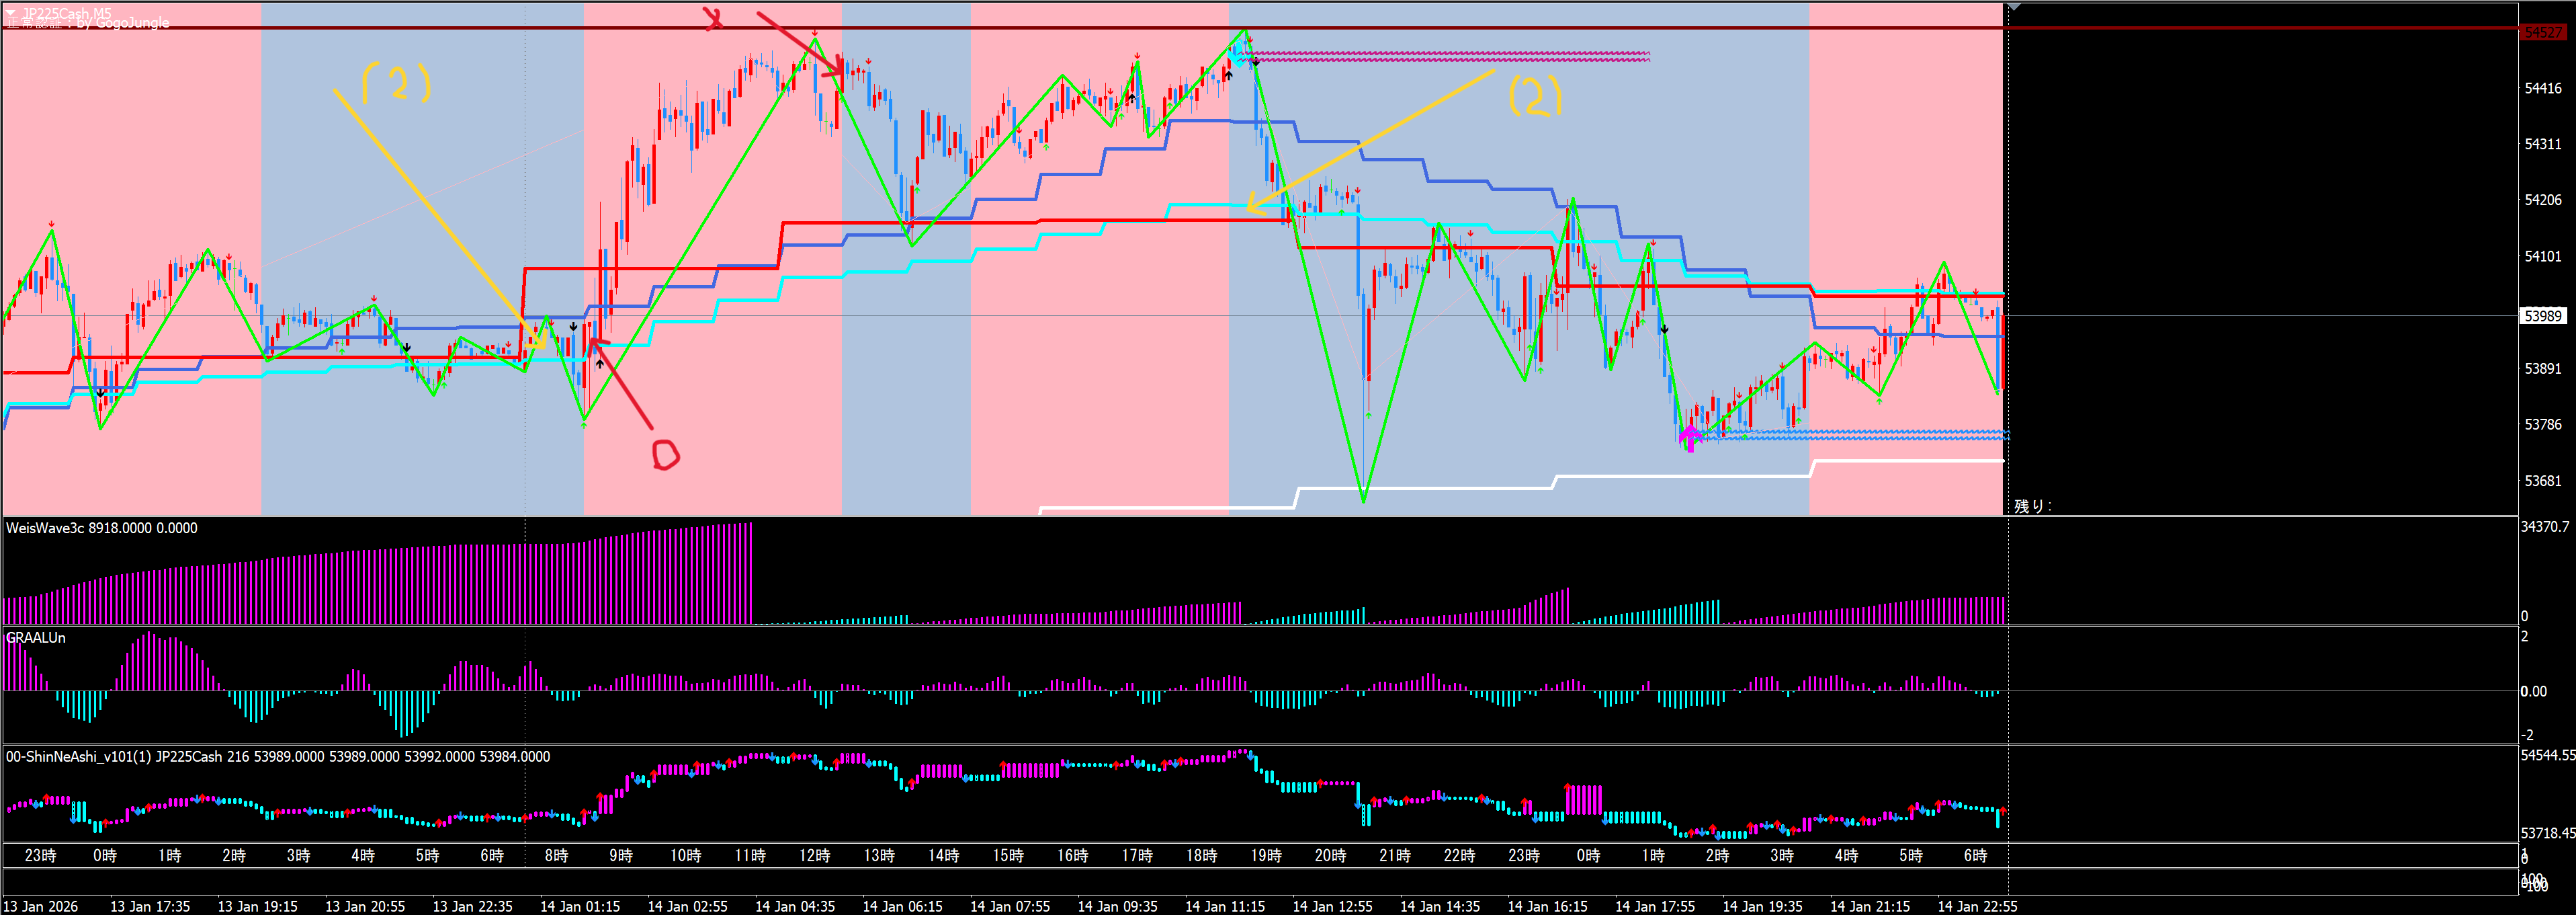Viewport: 2576px width, 915px height.
Task: Select the red hand-drawn D annotation
Action: coord(665,454)
